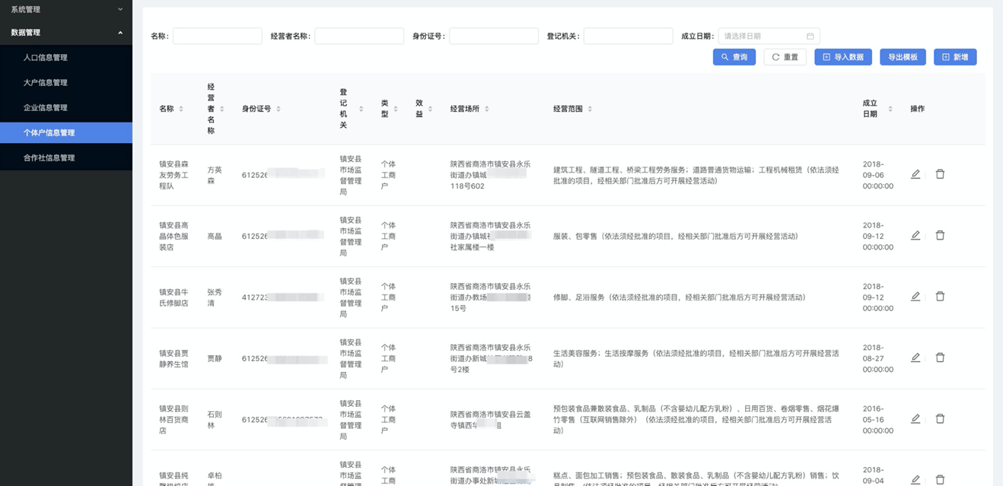
Task: Delete the 镇安县贾静养生馆 row
Action: (x=940, y=357)
